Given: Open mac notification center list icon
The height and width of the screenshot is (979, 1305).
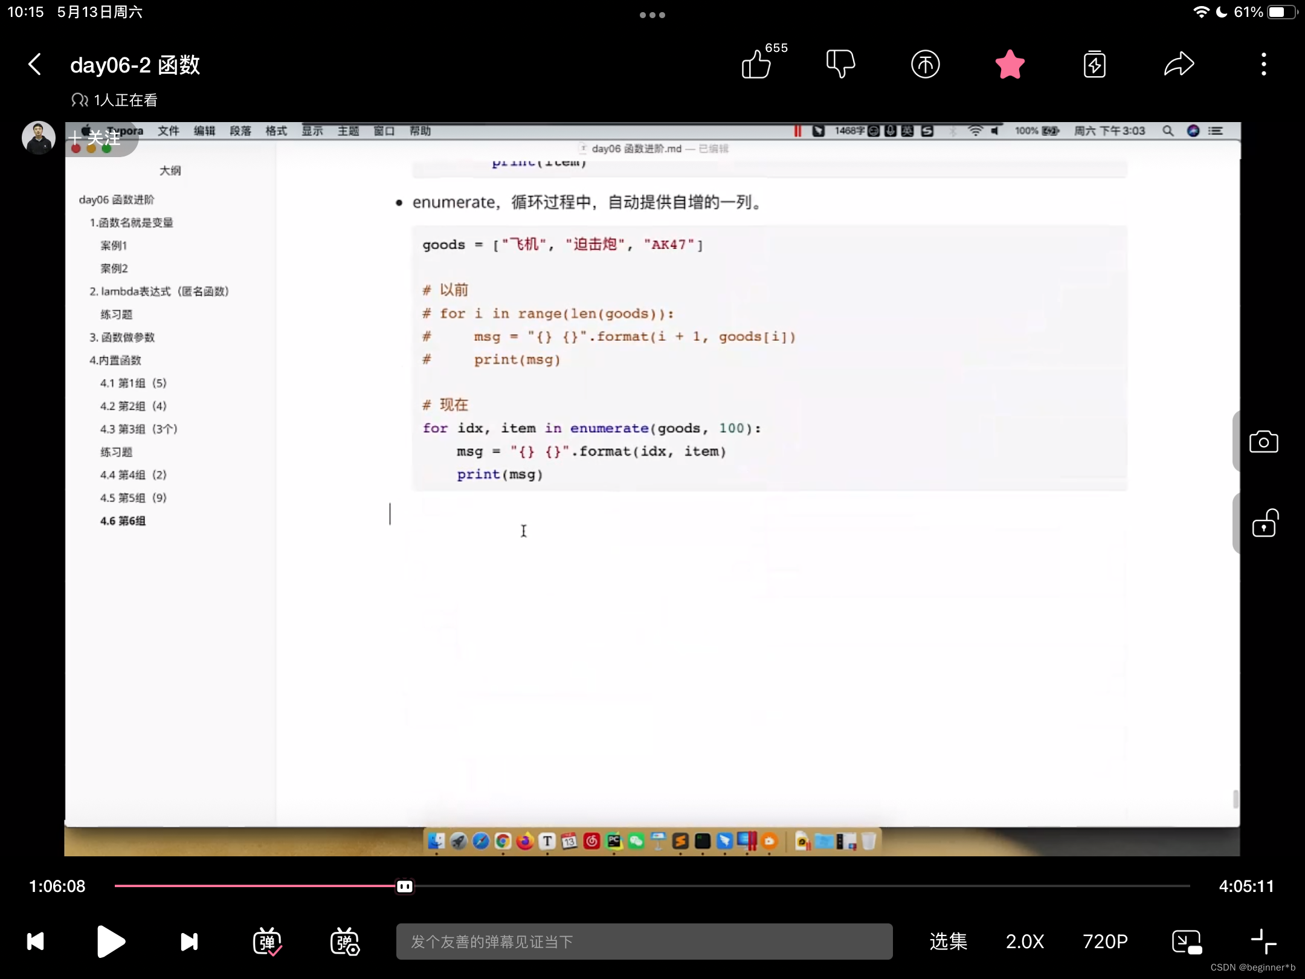Looking at the screenshot, I should tap(1215, 131).
